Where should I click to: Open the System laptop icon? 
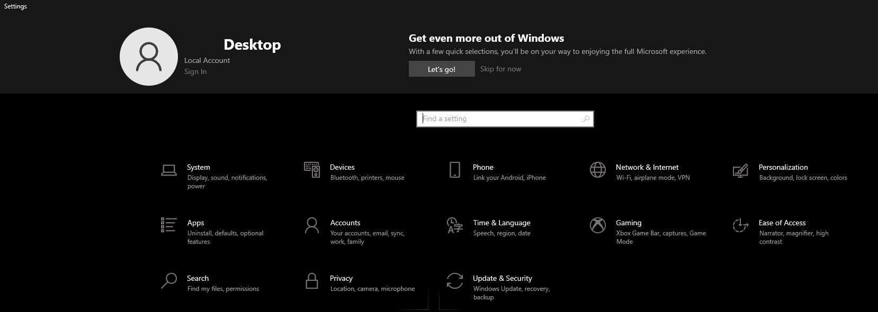pos(169,170)
